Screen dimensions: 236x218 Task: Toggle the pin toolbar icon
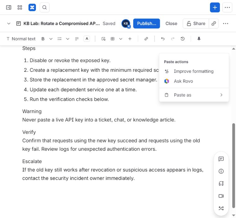(199, 39)
